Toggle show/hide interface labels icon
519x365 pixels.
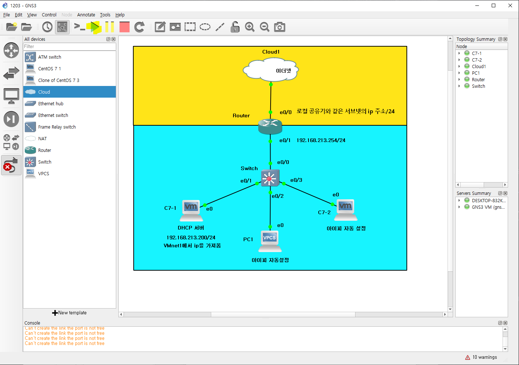62,27
